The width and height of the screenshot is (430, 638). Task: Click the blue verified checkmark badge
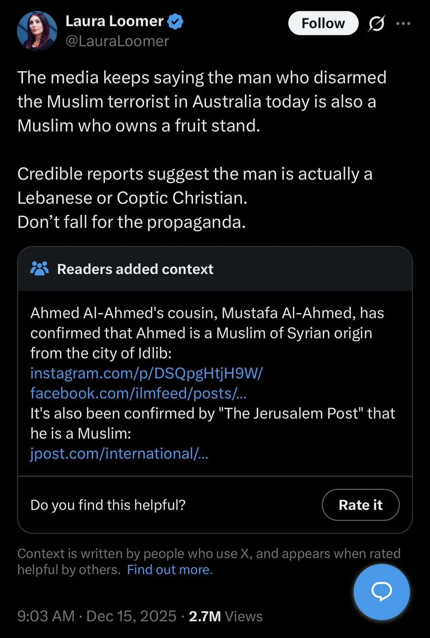point(175,21)
